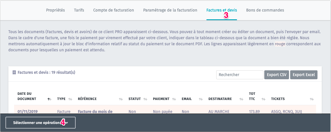The height and width of the screenshot is (132, 331).
Task: Click the Type column sort icon
Action: (70, 99)
